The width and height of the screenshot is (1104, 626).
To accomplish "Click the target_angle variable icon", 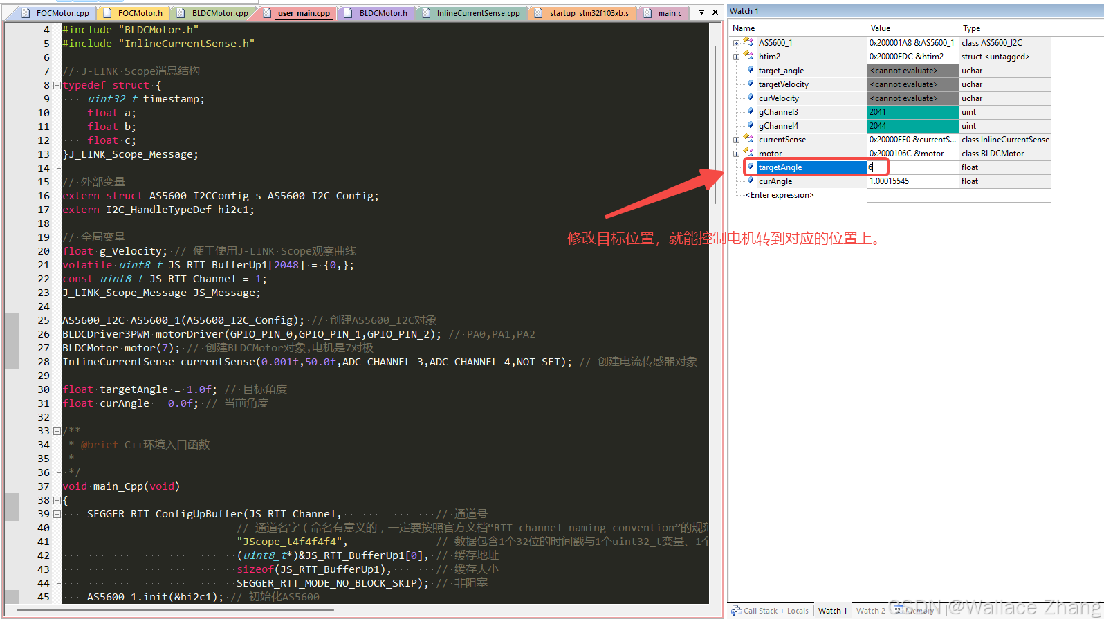I will 751,70.
